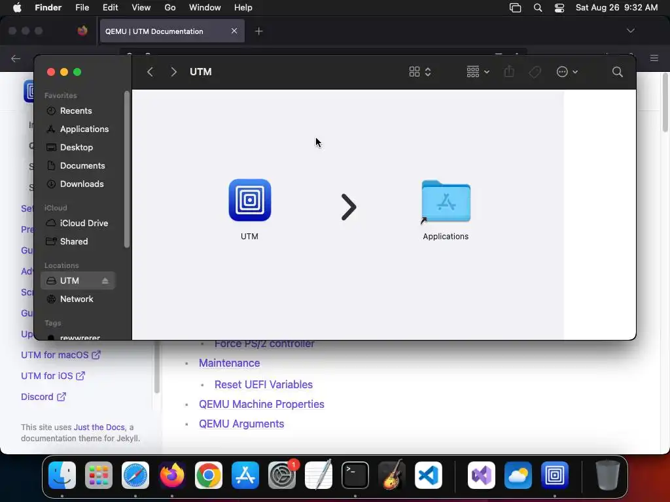
Task: Open the Group By dropdown in Finder
Action: click(478, 72)
